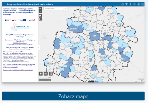Open the Lokalnych Programach Rewitalizacji link
The height and width of the screenshot is (103, 148).
[x=16, y=62]
